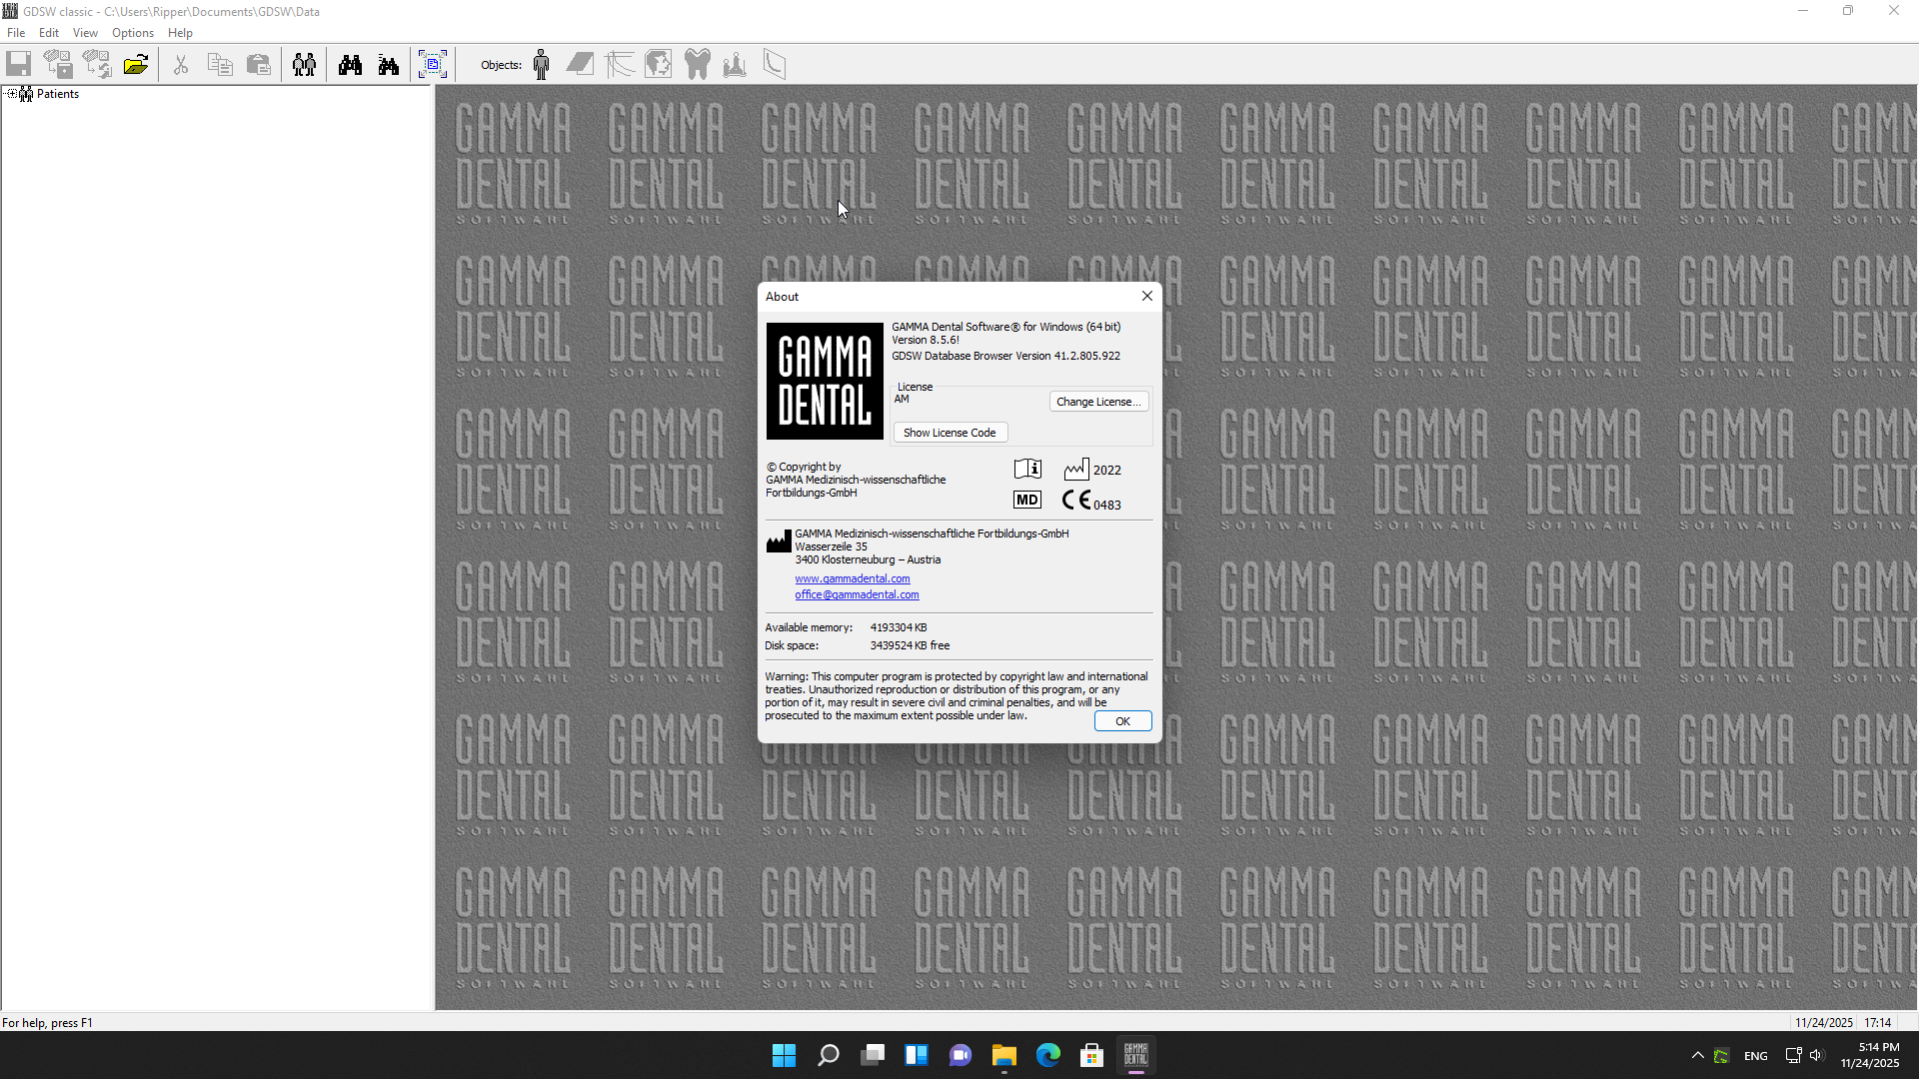Click the Copy toolbar icon
The width and height of the screenshot is (1919, 1079).
tap(220, 65)
